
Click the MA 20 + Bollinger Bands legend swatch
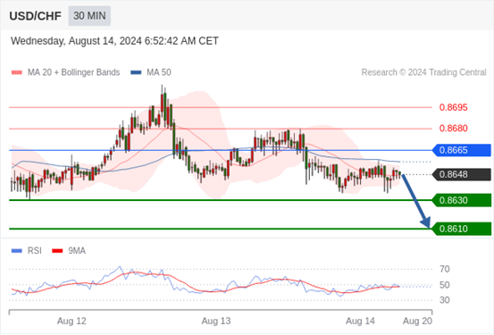(17, 72)
